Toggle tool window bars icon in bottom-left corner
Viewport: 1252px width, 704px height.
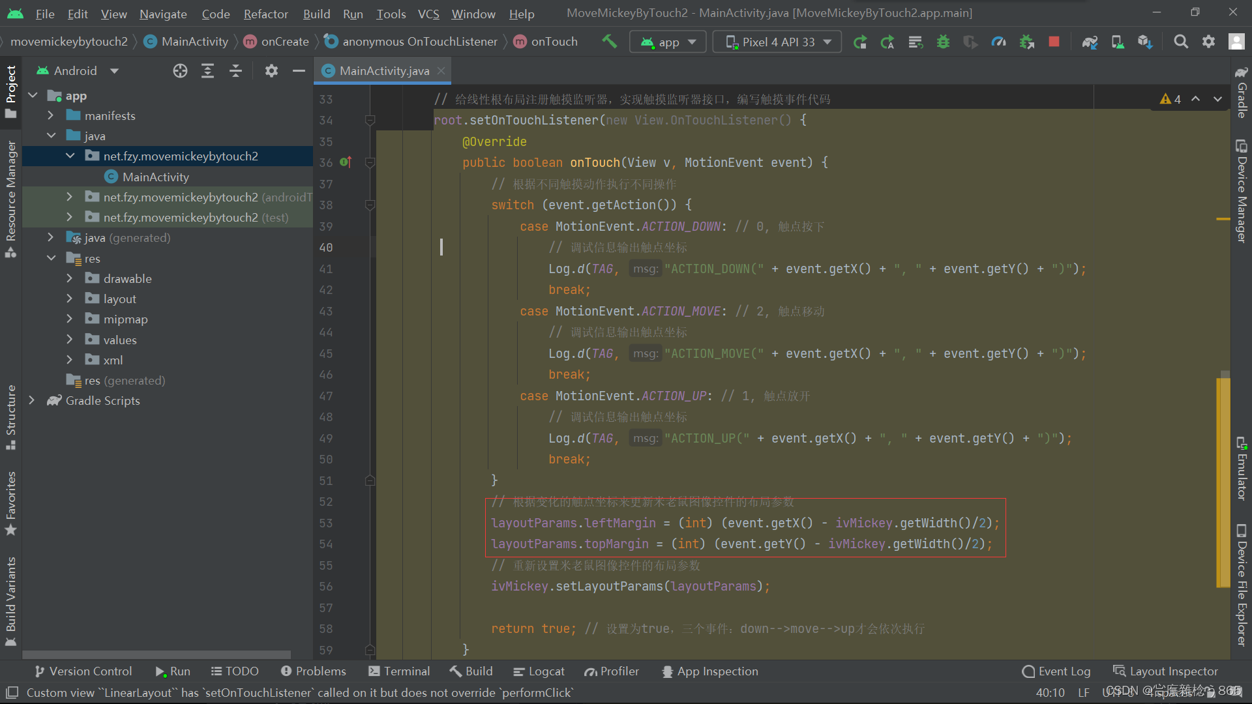click(x=11, y=692)
